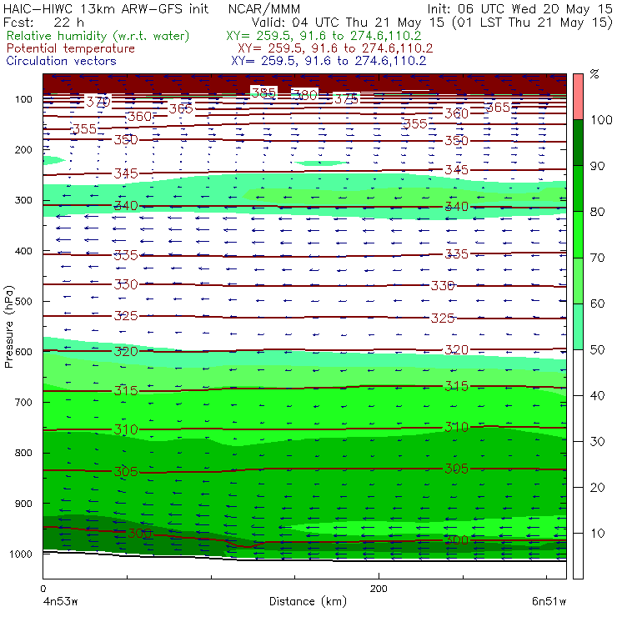Click the green 'Relative humidity (w.r.t. water)' legend
The image size is (617, 617).
(98, 36)
